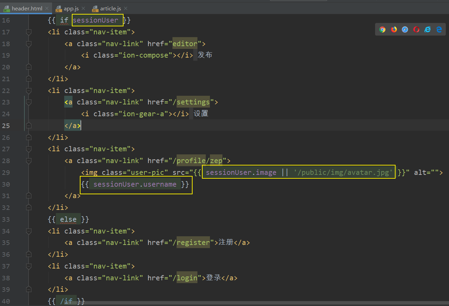Click line number 40 in gutter
This screenshot has width=449, height=306.
click(x=6, y=301)
